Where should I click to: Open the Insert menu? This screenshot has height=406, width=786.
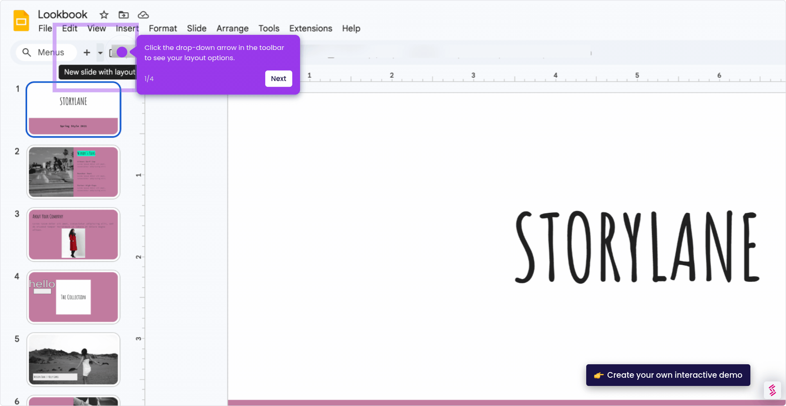(x=127, y=29)
